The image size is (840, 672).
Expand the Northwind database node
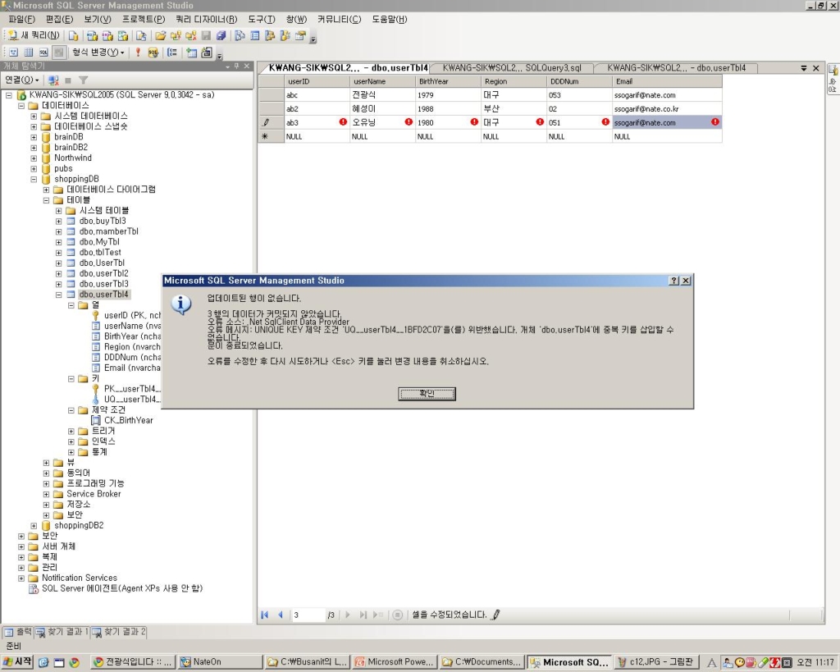[x=34, y=158]
